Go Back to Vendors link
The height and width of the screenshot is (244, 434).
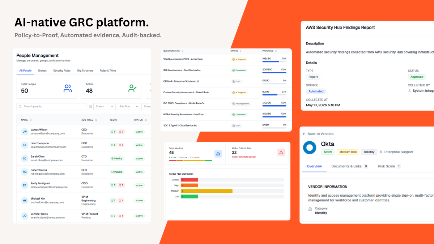pyautogui.click(x=318, y=134)
